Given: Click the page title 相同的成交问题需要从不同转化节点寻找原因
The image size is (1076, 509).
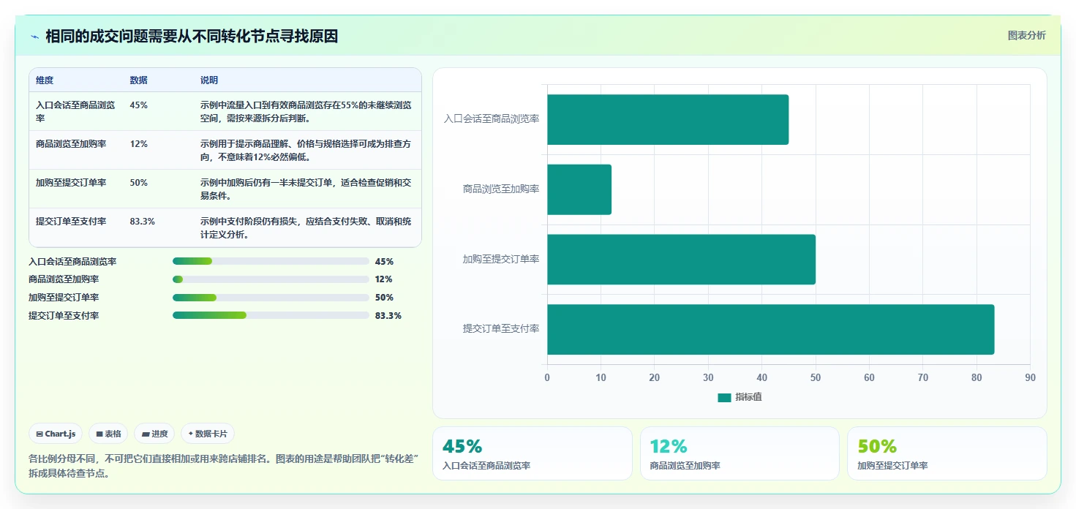Looking at the screenshot, I should [x=192, y=37].
